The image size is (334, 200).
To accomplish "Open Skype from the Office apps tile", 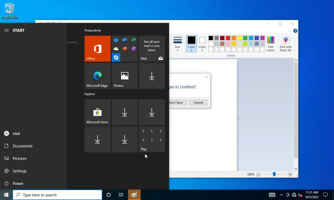I will coord(116,57).
